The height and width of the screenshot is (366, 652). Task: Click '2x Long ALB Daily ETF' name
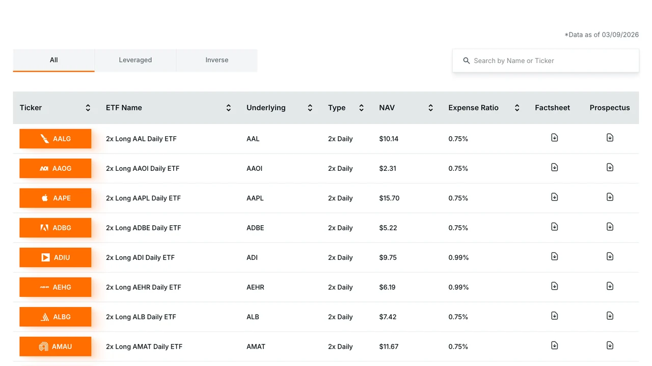(x=141, y=317)
